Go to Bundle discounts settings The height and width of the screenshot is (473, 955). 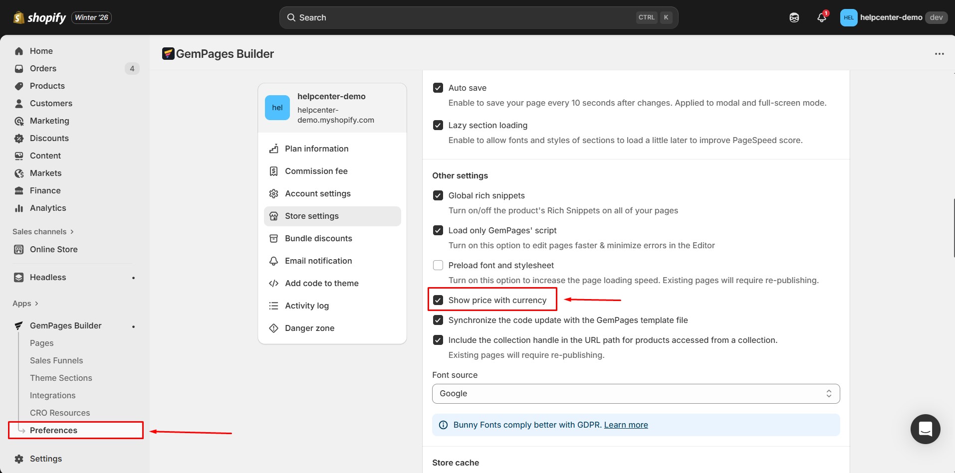318,238
